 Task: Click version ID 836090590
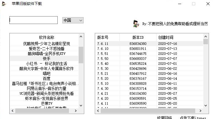(138, 103)
